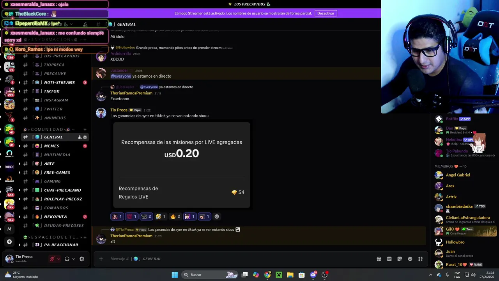Image resolution: width=499 pixels, height=281 pixels.
Task: Toggle headphones deafen in user panel
Action: [67, 259]
